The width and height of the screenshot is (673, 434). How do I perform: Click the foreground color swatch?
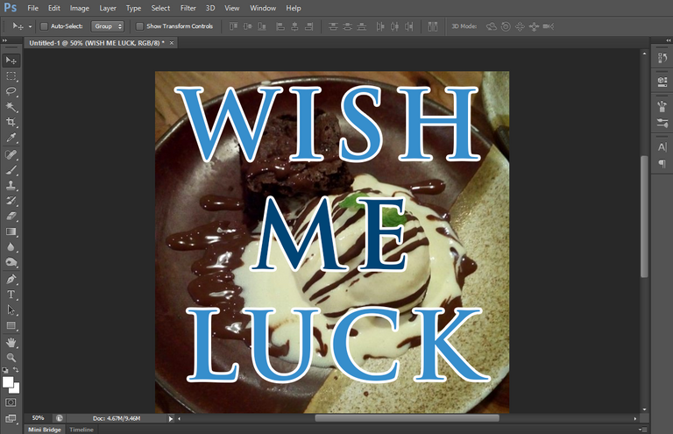8,381
